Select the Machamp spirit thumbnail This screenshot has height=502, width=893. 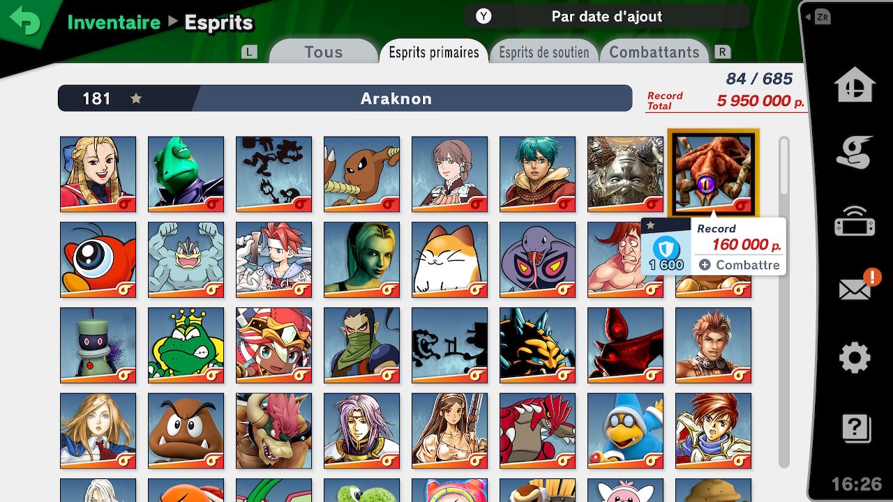[186, 259]
